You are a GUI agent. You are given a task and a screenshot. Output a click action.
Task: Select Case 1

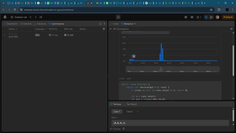(x=117, y=111)
